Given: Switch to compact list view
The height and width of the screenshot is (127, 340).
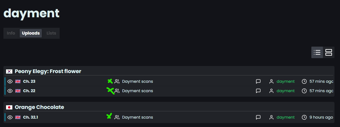Looking at the screenshot, I should [317, 52].
